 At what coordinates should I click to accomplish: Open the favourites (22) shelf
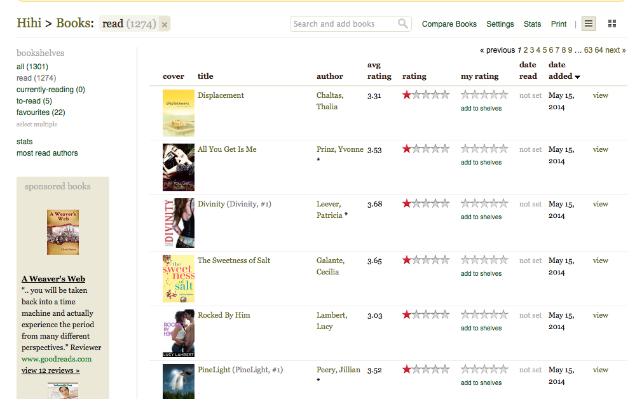[x=41, y=112]
